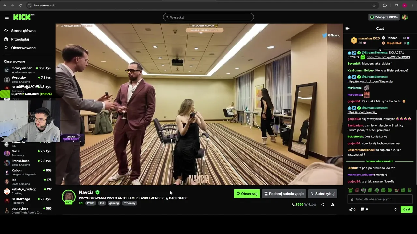Click chat username Bambadam

(355, 125)
